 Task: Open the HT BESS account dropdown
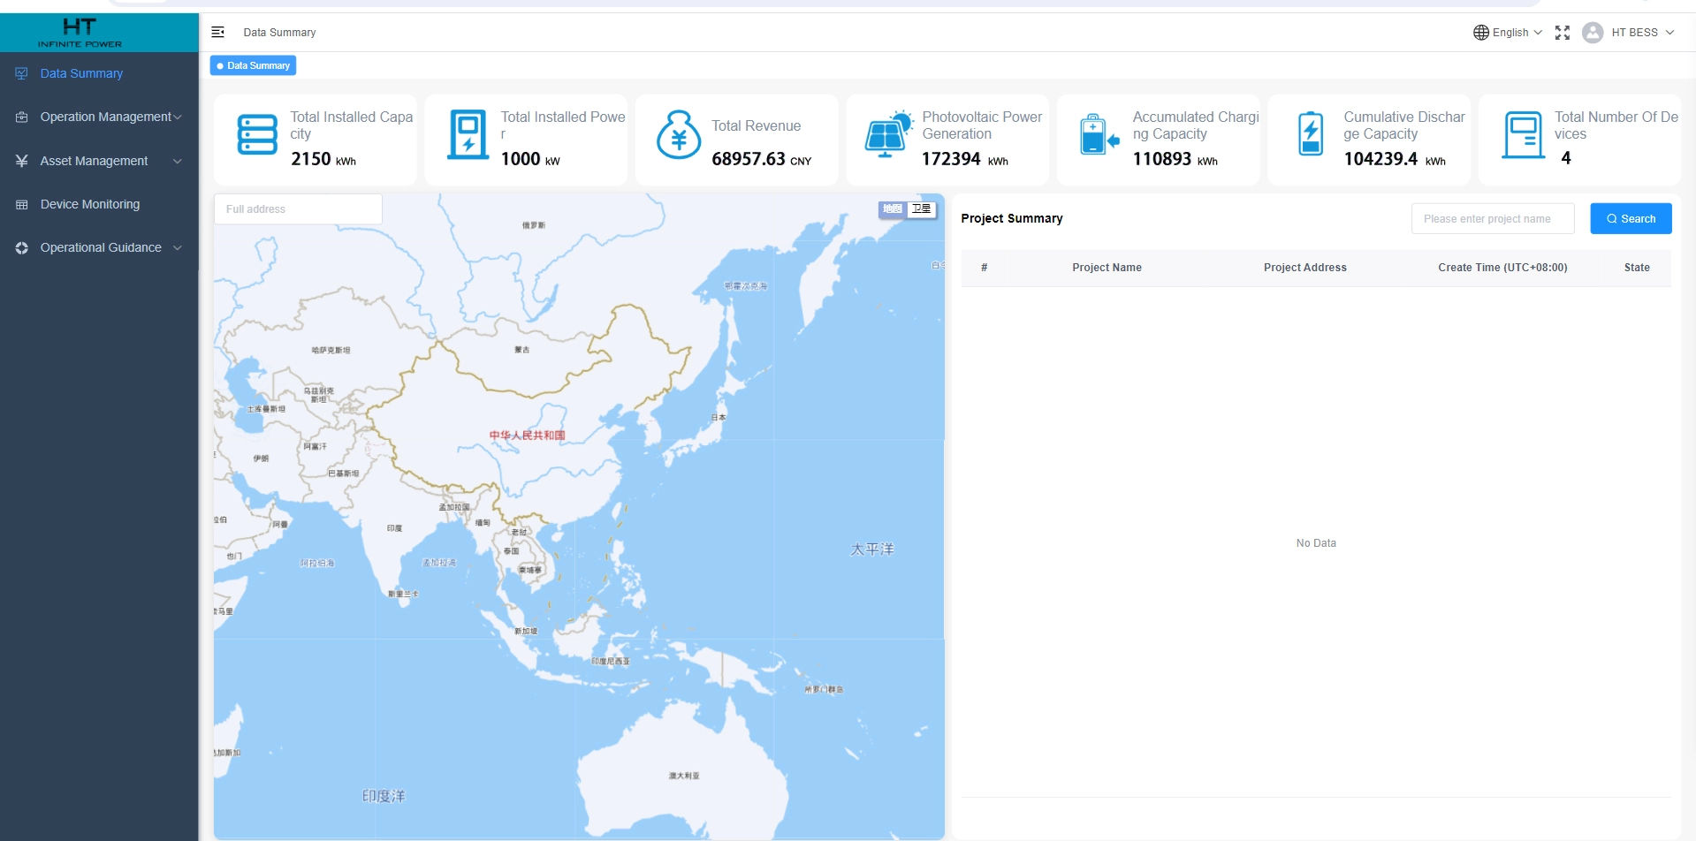click(1642, 33)
